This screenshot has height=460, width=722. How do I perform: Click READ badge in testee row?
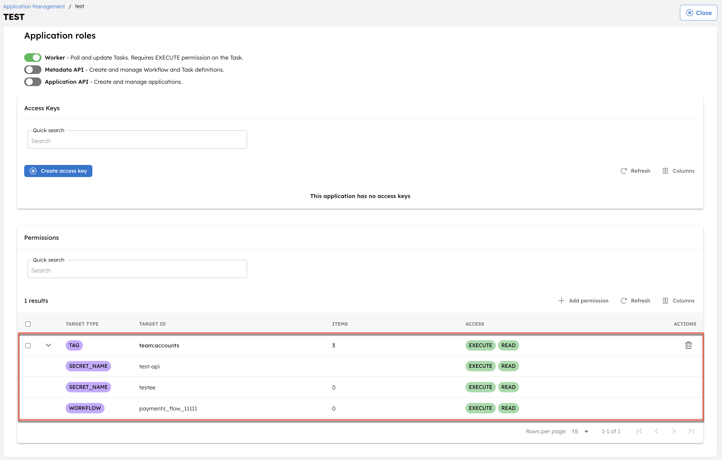[508, 387]
